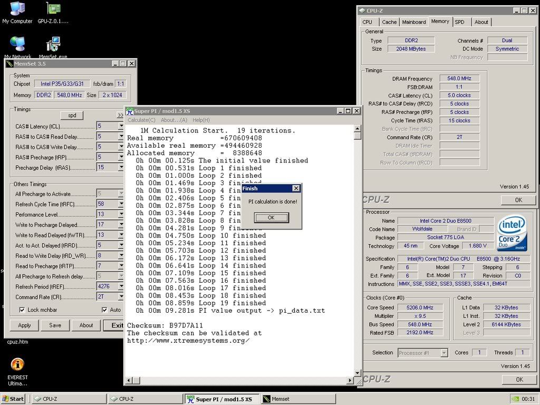Screen dimensions: 540x405
Task: Click the MemSet title bar icon
Action: (9, 64)
